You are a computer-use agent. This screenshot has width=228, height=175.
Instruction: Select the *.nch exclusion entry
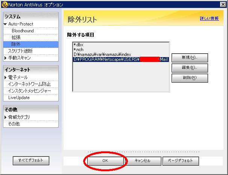pos(121,50)
